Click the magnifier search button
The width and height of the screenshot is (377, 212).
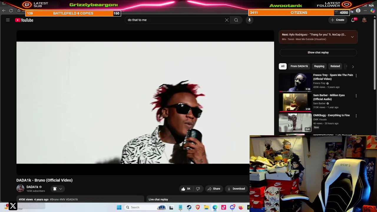[236, 20]
